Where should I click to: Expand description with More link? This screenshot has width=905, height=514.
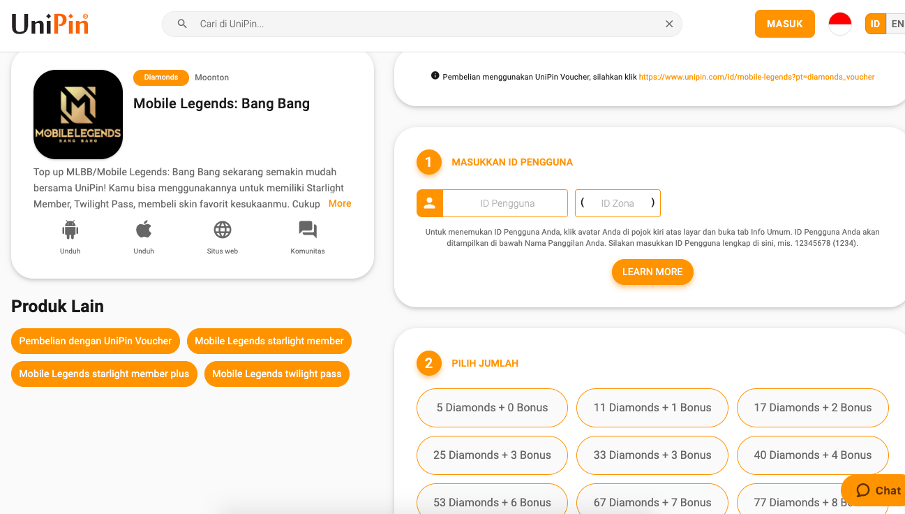pos(340,204)
